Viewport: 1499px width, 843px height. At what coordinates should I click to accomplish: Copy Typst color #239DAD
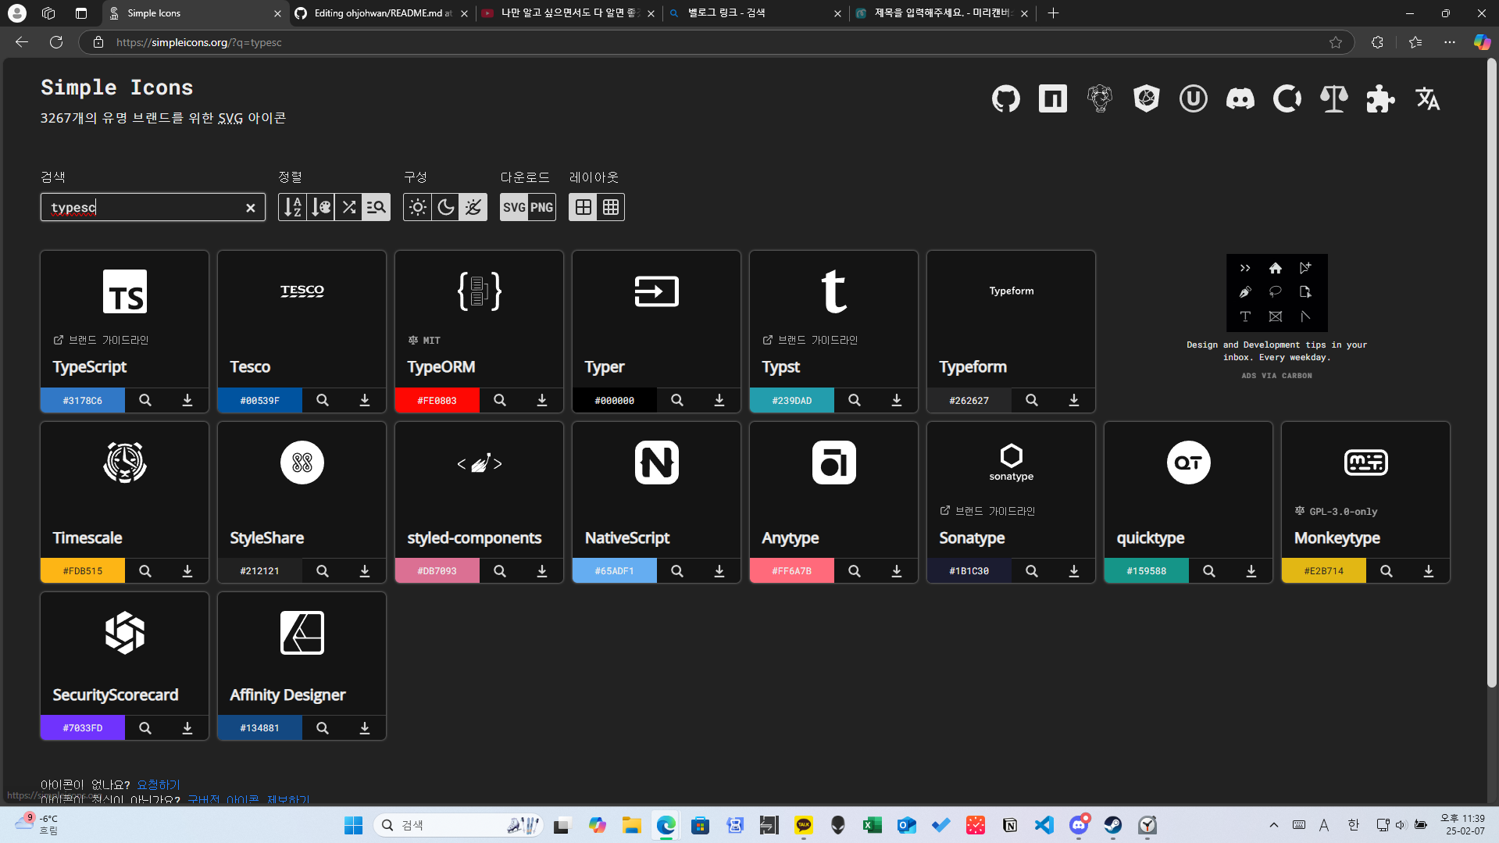tap(792, 400)
